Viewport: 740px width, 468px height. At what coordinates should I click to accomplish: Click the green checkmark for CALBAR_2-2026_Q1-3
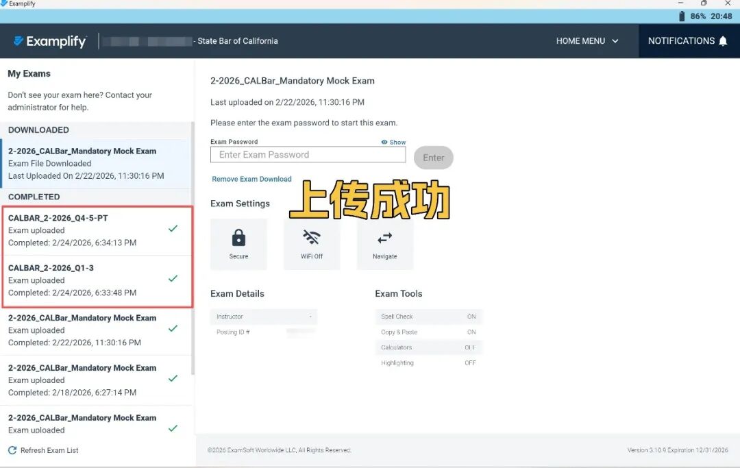173,279
